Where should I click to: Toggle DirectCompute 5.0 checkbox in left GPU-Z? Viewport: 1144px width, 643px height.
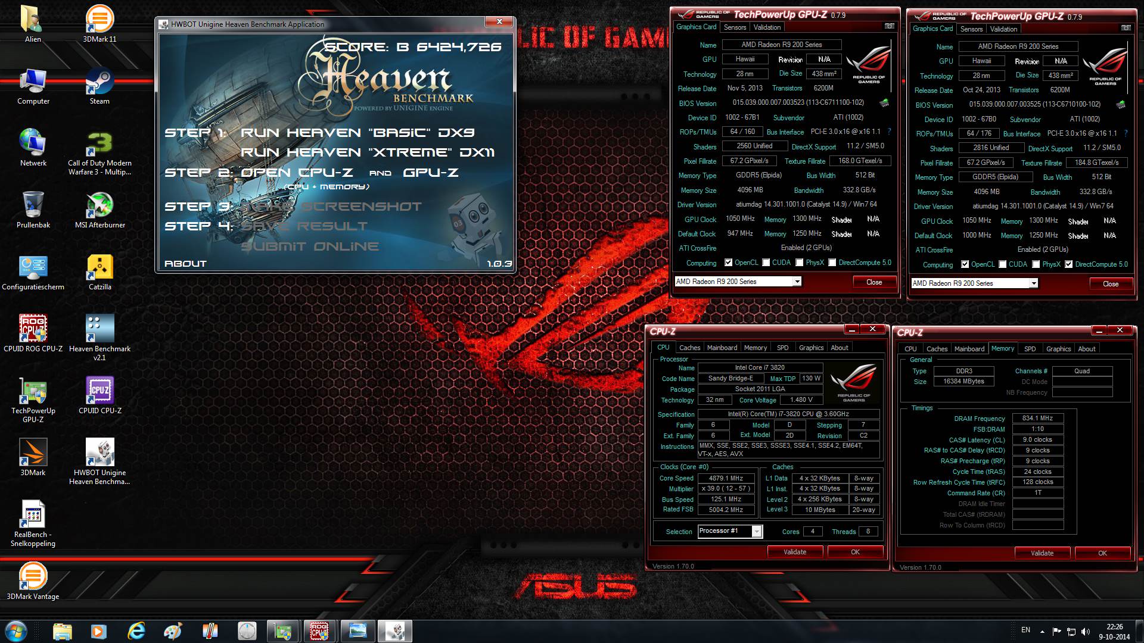(x=832, y=263)
